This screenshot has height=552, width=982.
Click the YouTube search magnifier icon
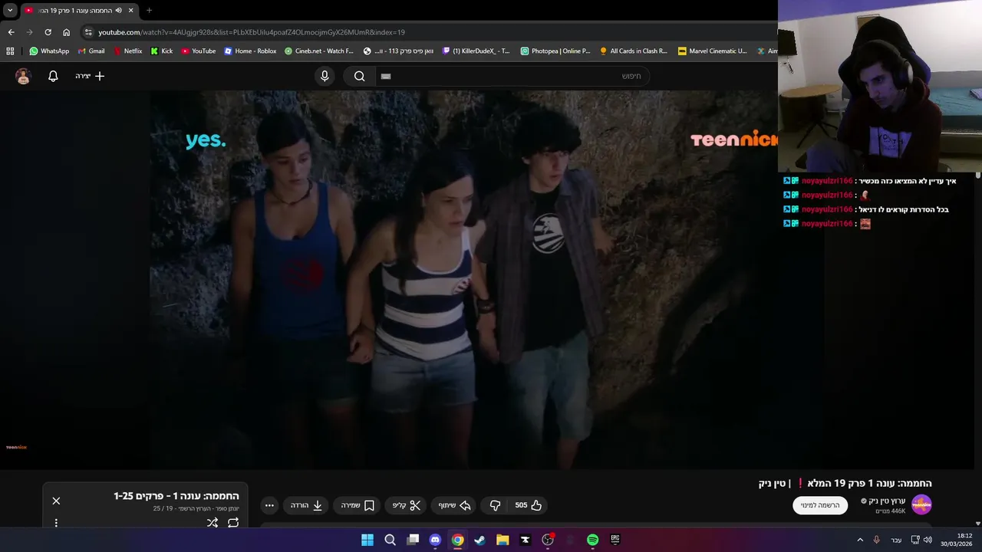pos(359,76)
